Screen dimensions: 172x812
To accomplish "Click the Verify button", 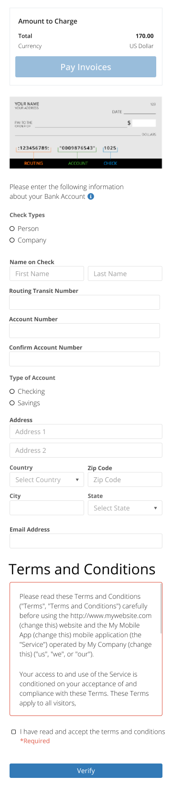I will coord(86,771).
